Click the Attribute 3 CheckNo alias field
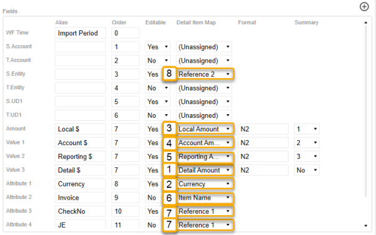376x235 pixels. (80, 211)
